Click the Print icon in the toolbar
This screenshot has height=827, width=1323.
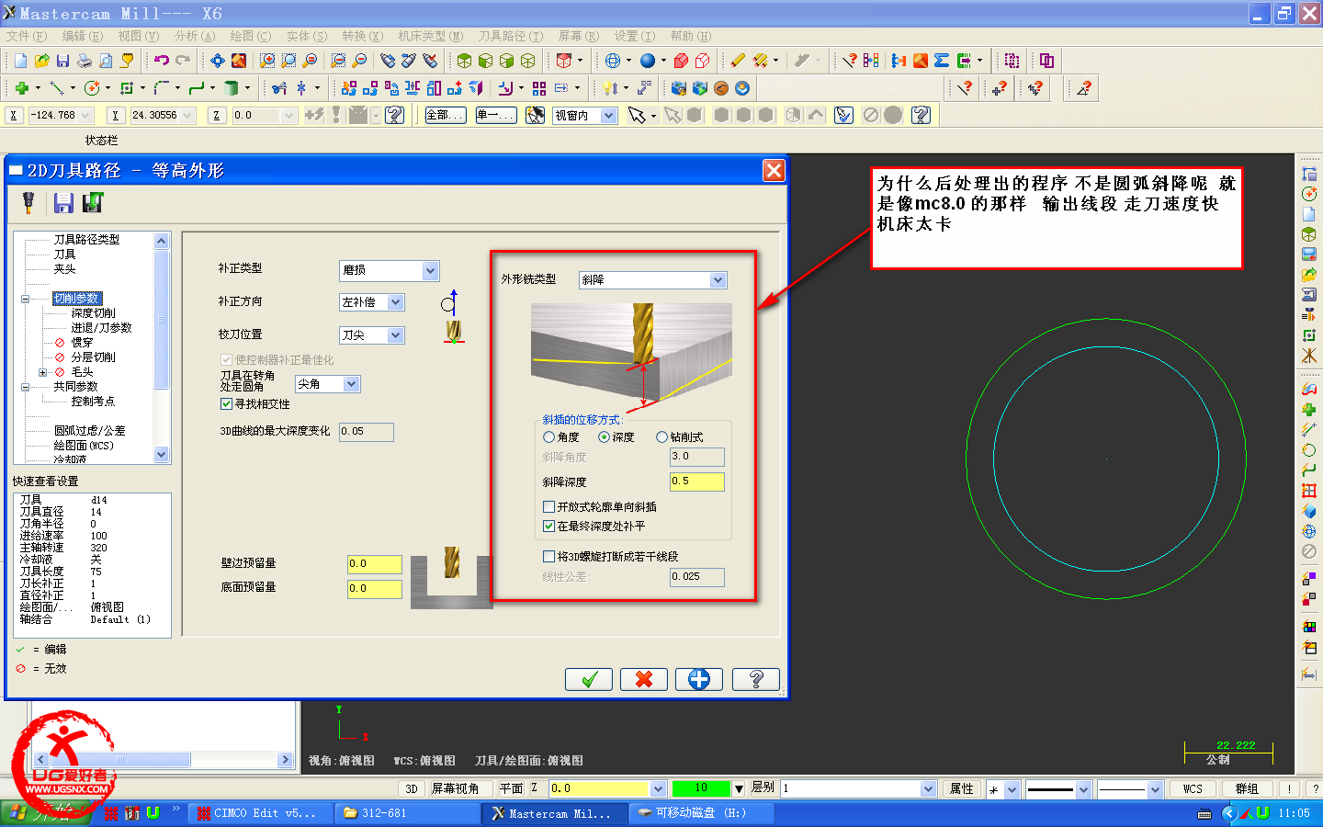click(84, 61)
